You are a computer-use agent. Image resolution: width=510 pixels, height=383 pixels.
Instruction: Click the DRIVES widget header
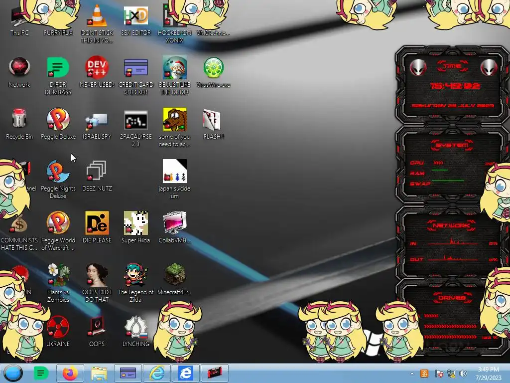point(452,298)
